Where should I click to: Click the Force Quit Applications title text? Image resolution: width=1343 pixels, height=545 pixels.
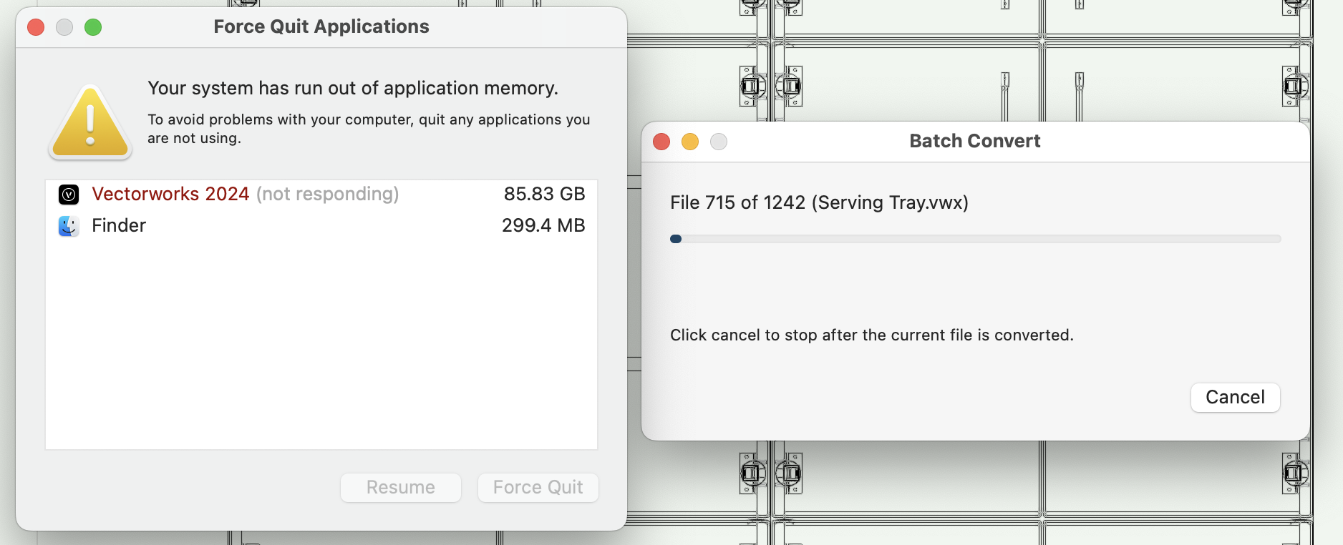click(x=321, y=27)
